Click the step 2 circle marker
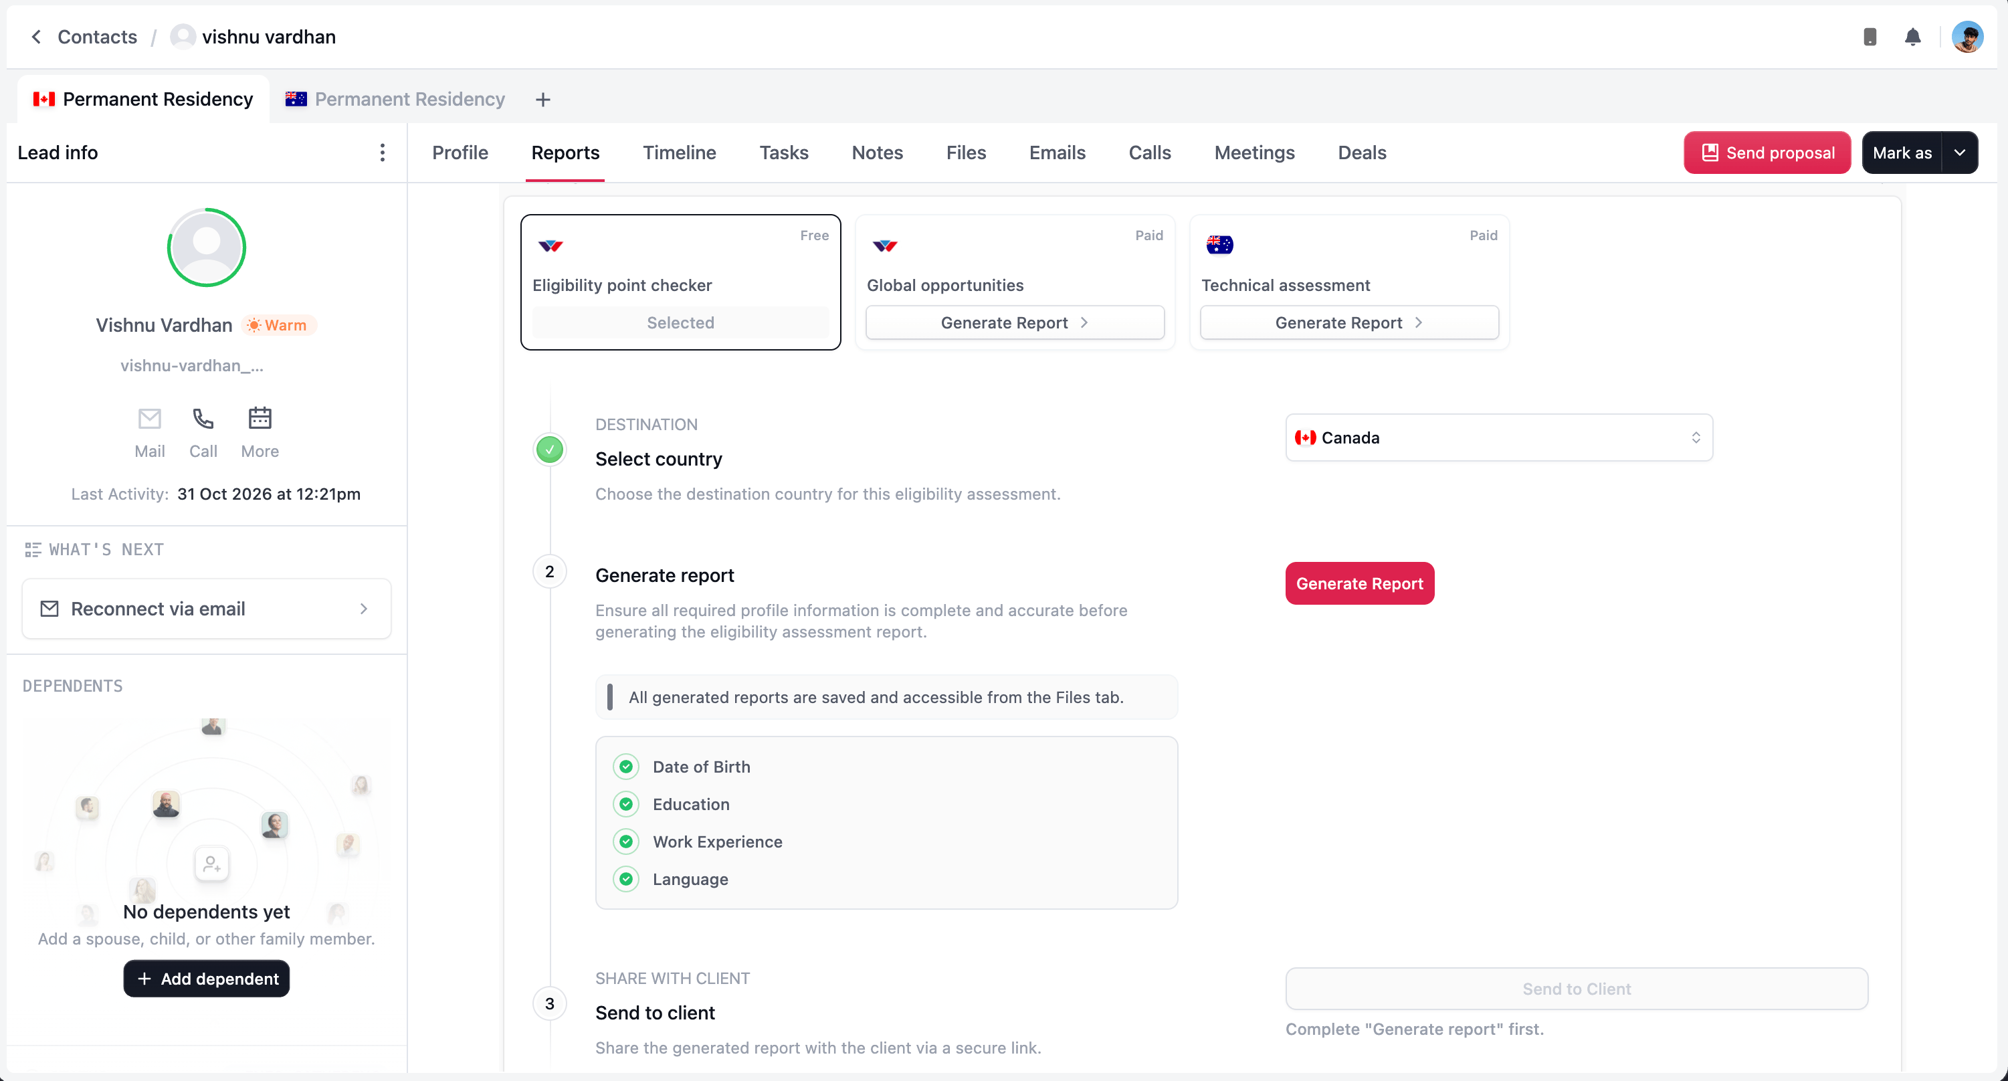Screen dimensions: 2008x1081 click(550, 572)
